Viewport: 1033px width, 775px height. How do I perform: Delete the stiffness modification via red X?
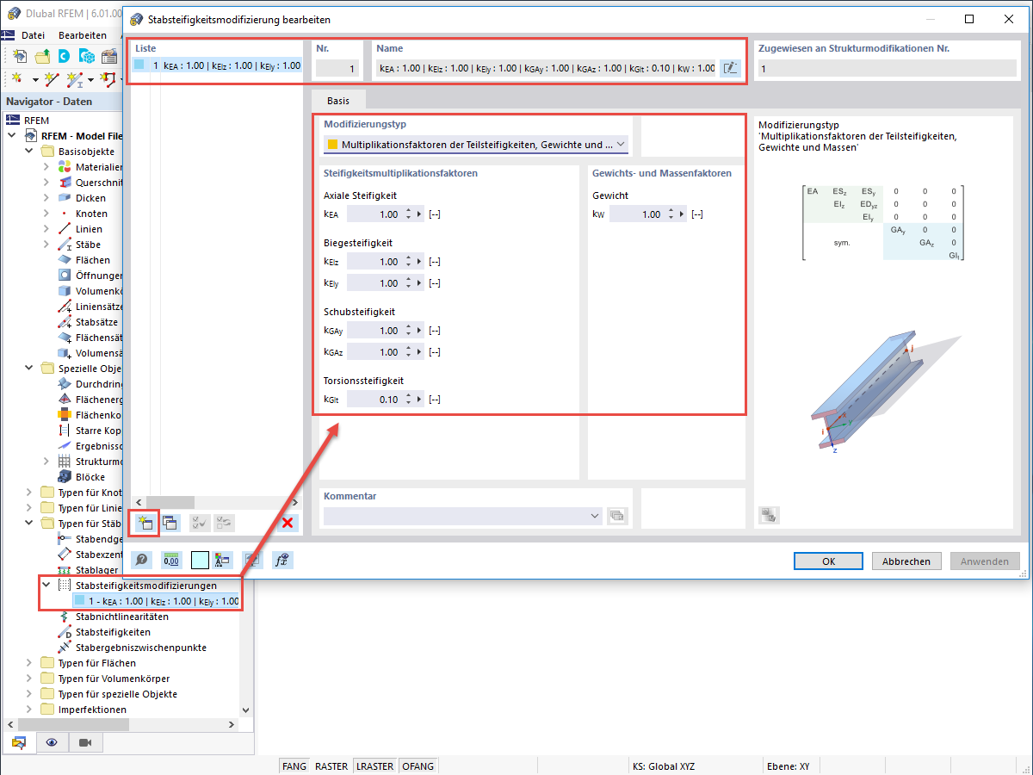pos(287,522)
